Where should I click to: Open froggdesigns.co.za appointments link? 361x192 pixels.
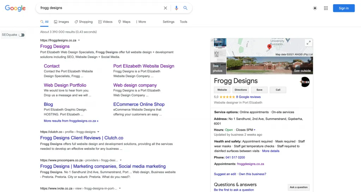(x=251, y=164)
